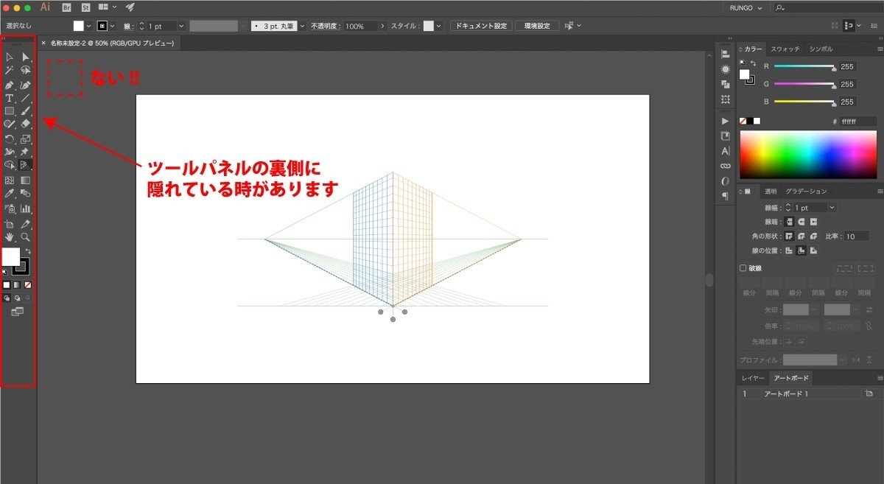Image resolution: width=884 pixels, height=484 pixels.
Task: Set stroke position to center alignment
Action: [801, 250]
